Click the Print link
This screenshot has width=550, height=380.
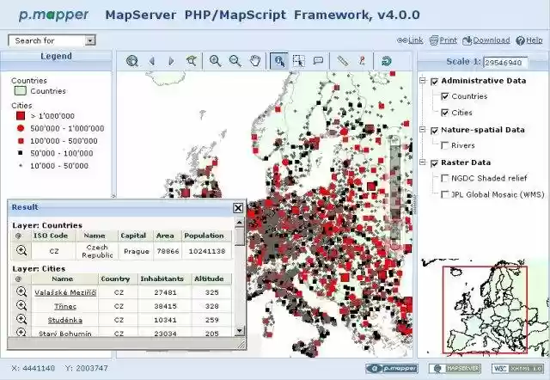click(449, 40)
